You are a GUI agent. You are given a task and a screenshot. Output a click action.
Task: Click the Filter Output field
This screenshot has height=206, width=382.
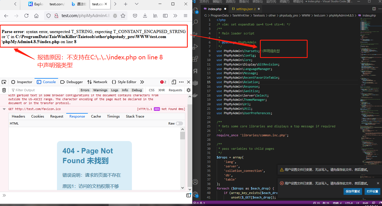44,90
